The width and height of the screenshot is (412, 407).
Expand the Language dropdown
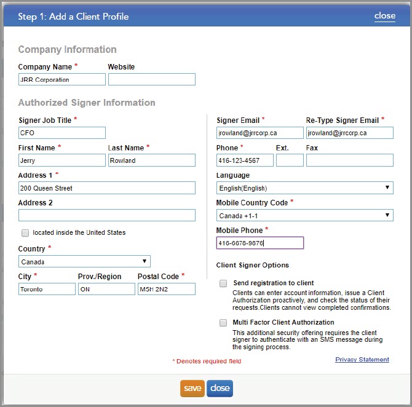point(304,188)
